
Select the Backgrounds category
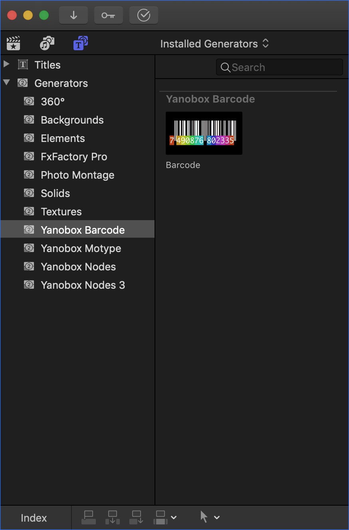tap(72, 120)
